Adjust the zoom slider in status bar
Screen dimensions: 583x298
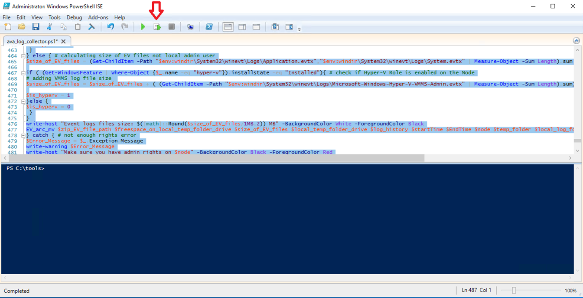(514, 290)
